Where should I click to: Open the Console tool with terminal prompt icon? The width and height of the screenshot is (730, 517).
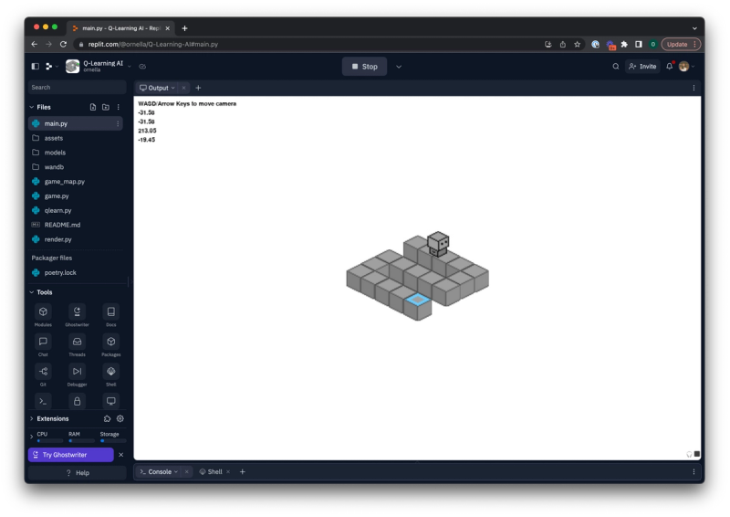(43, 401)
